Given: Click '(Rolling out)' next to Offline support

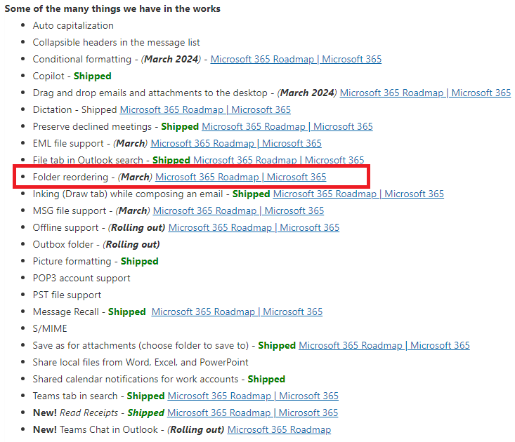Looking at the screenshot, I should pos(136,227).
